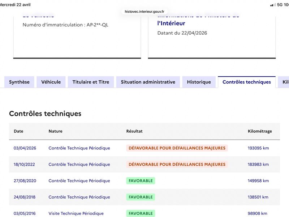This screenshot has width=289, height=217.
Task: Click the Résultat column header
Action: (134, 131)
